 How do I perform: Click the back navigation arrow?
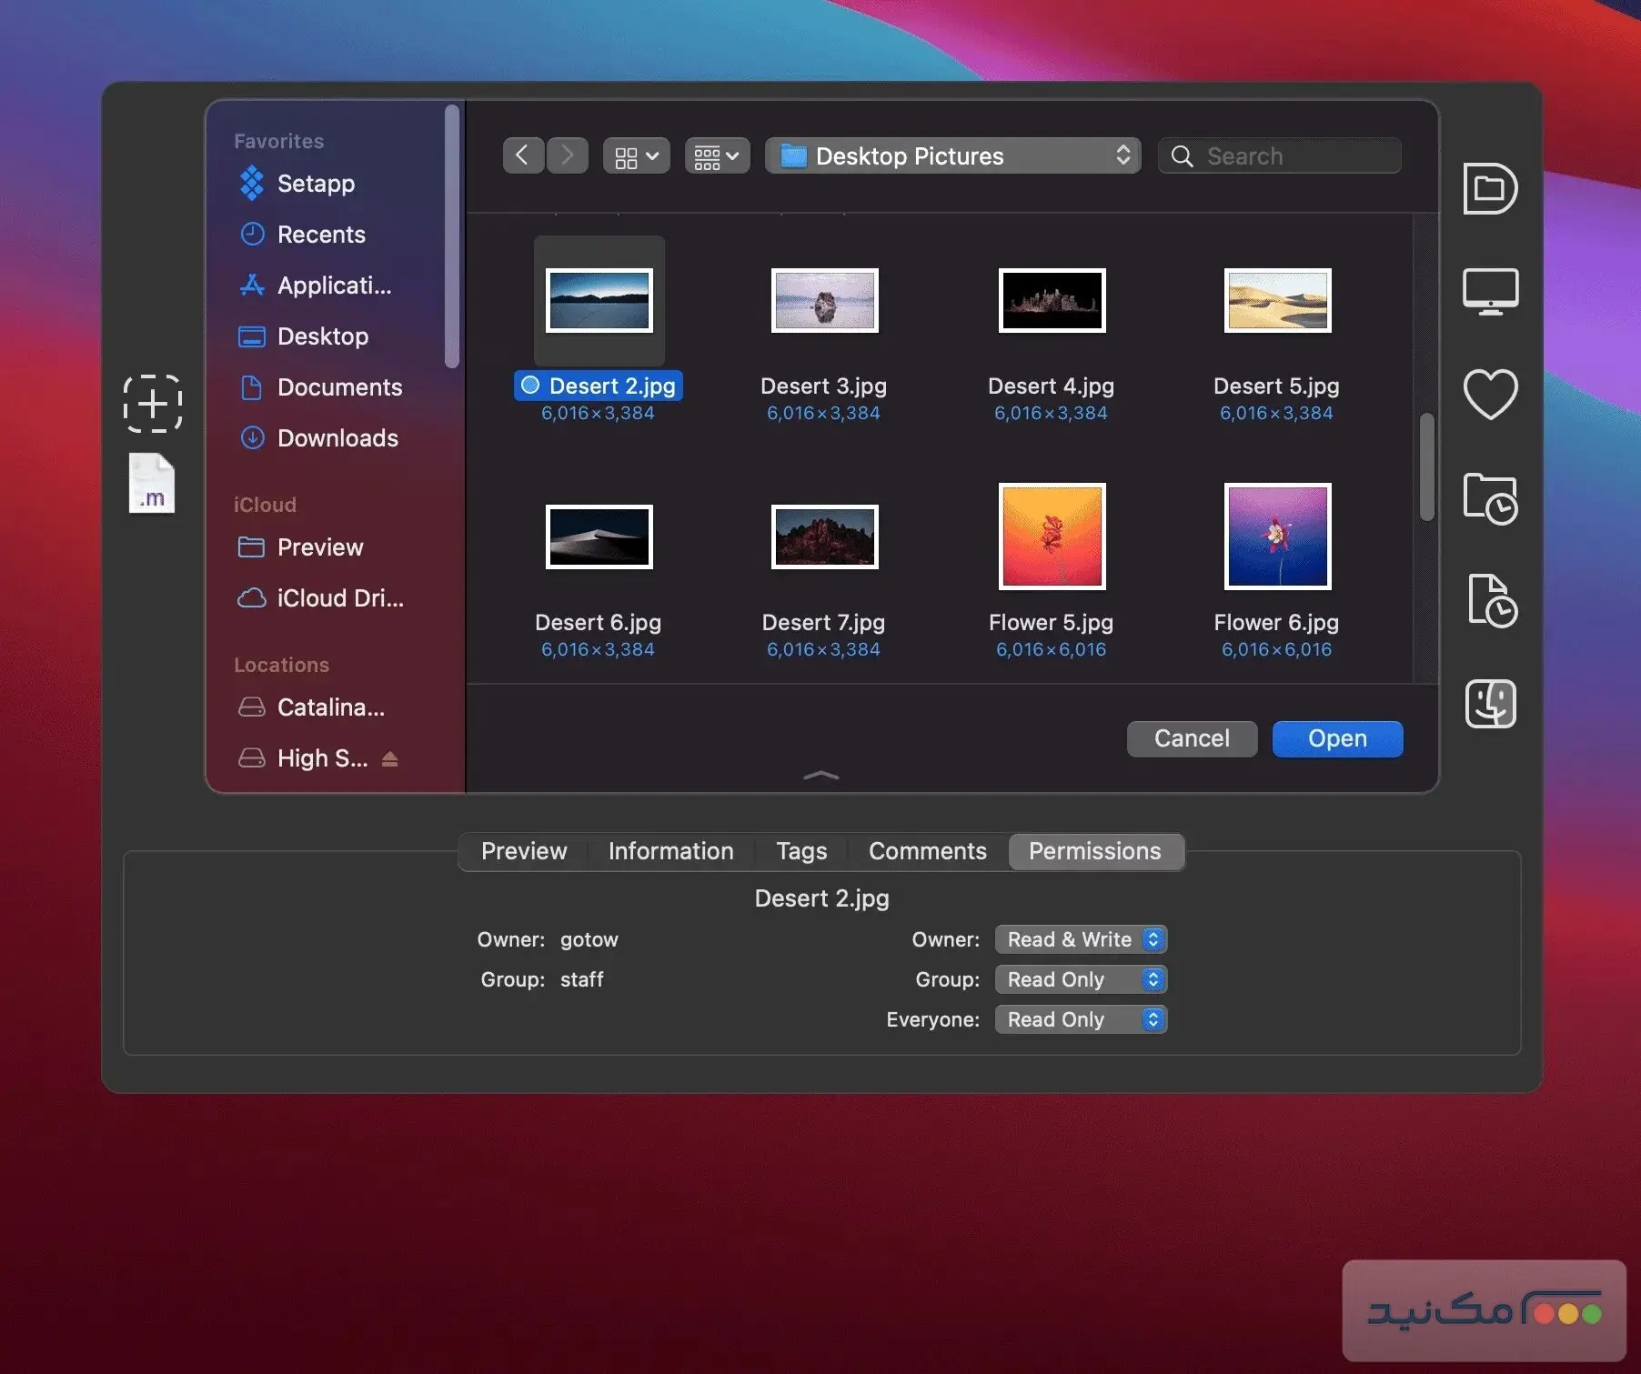click(523, 155)
